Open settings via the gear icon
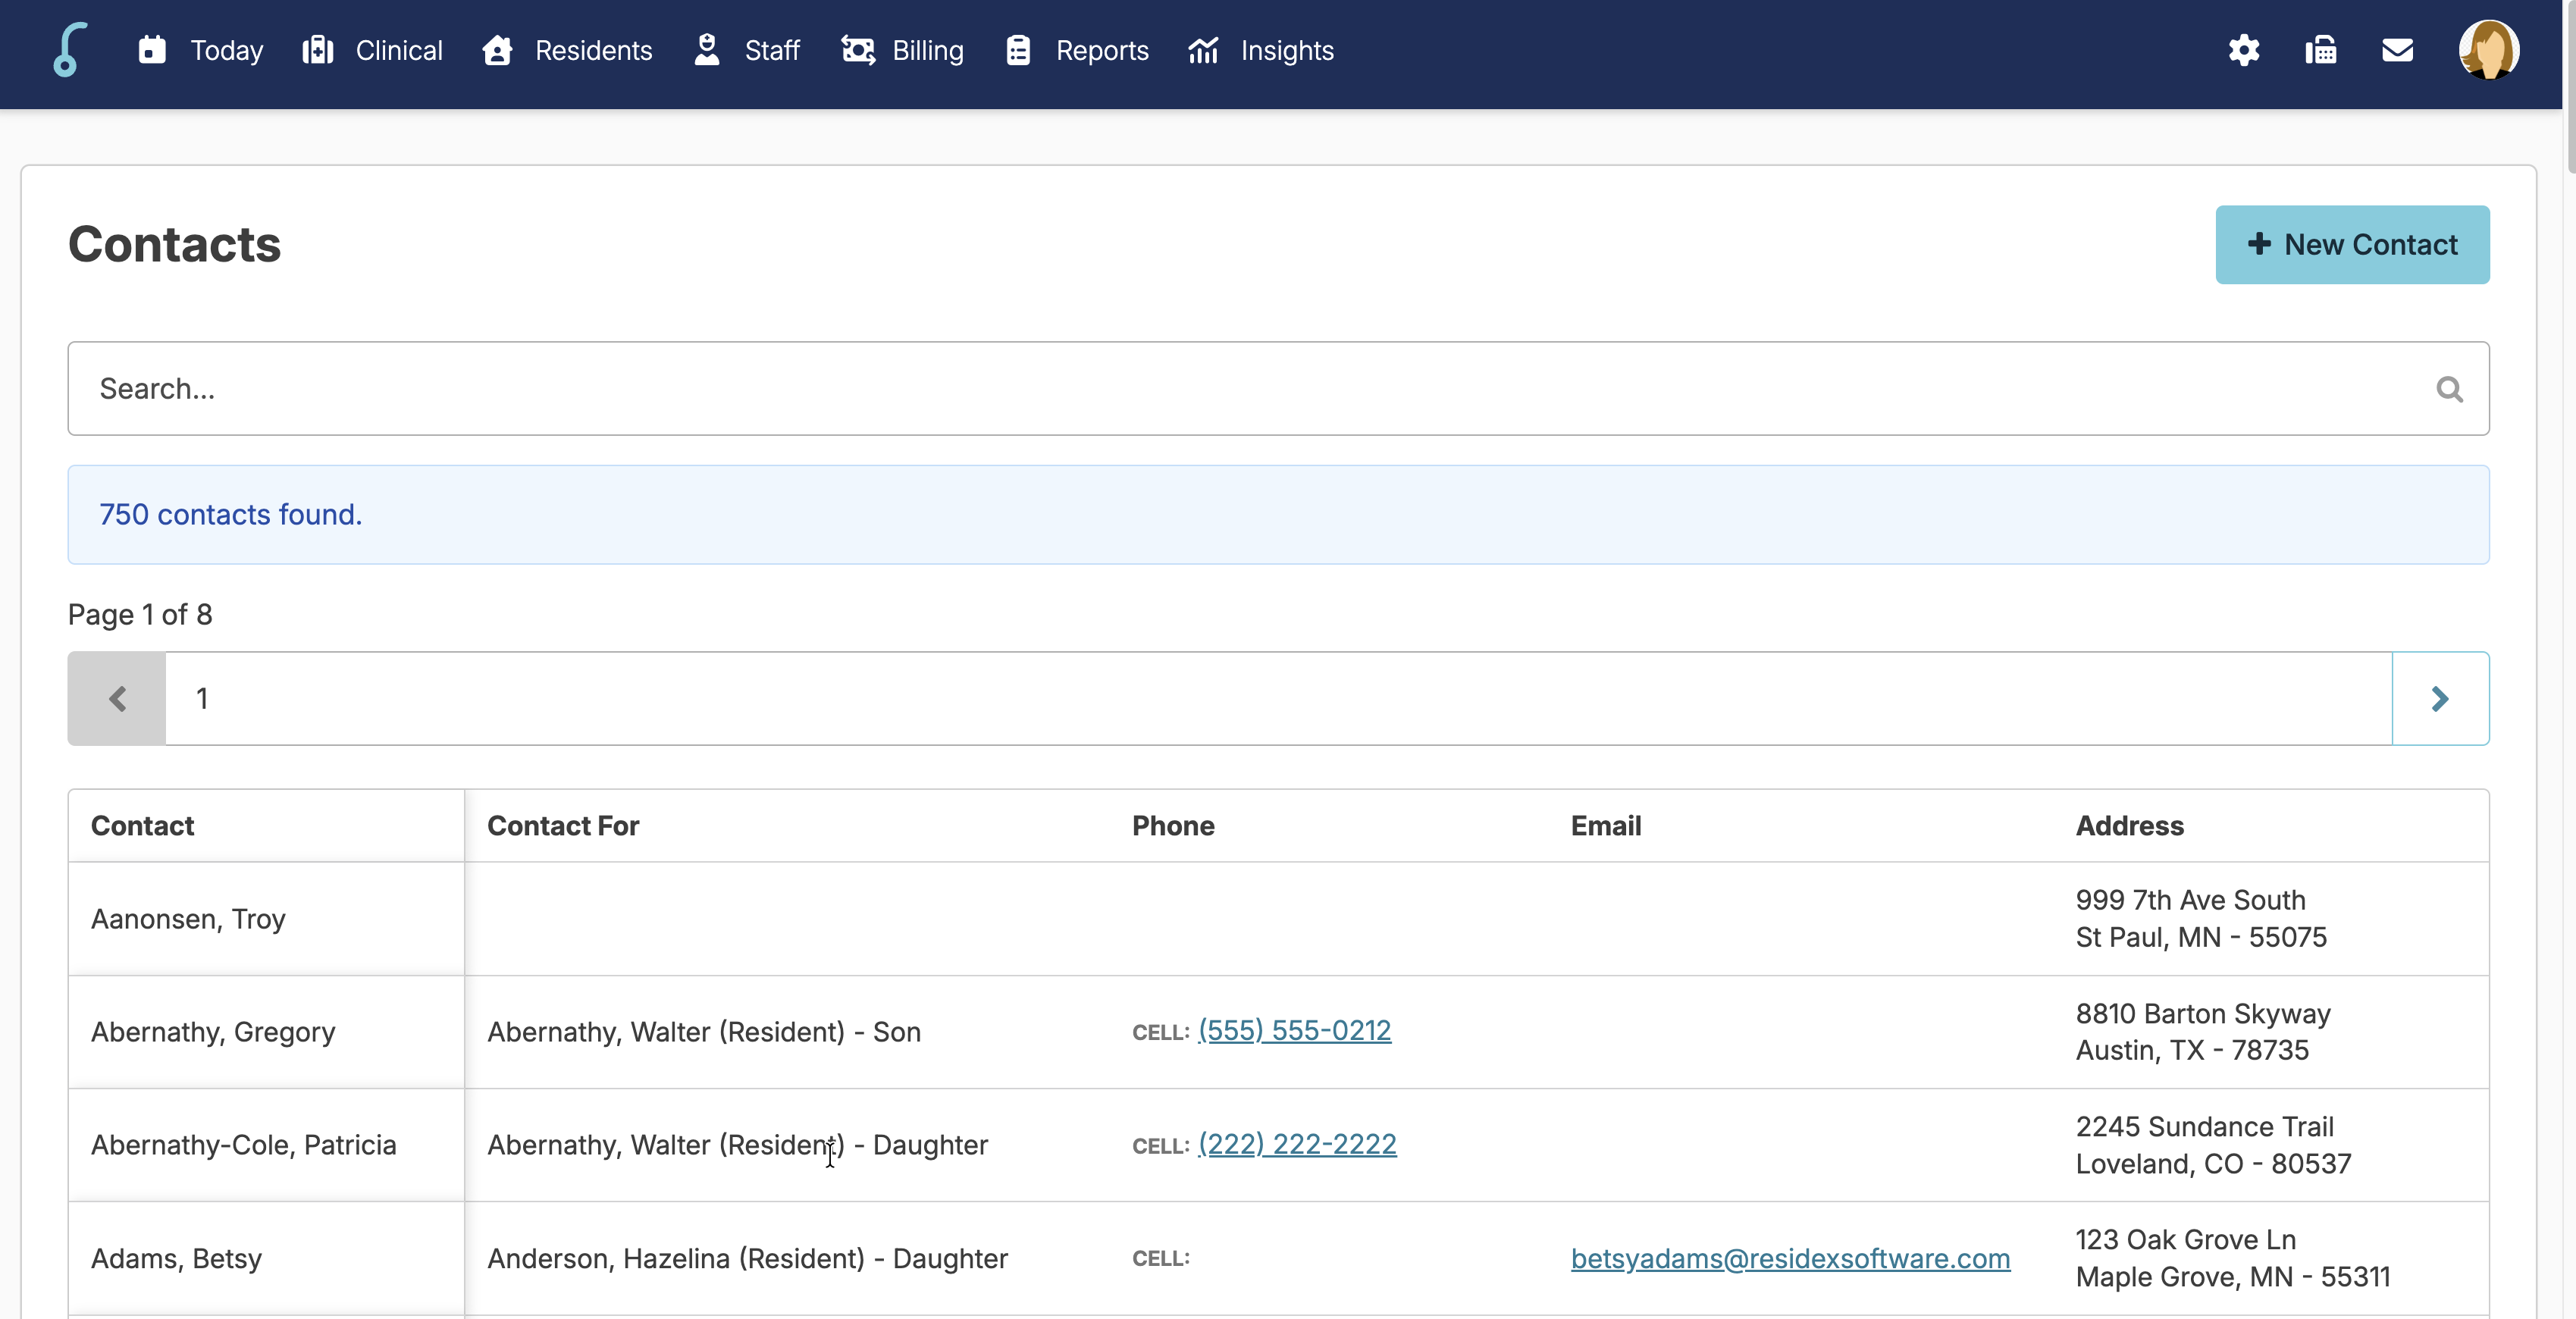Viewport: 2576px width, 1319px height. click(2244, 50)
